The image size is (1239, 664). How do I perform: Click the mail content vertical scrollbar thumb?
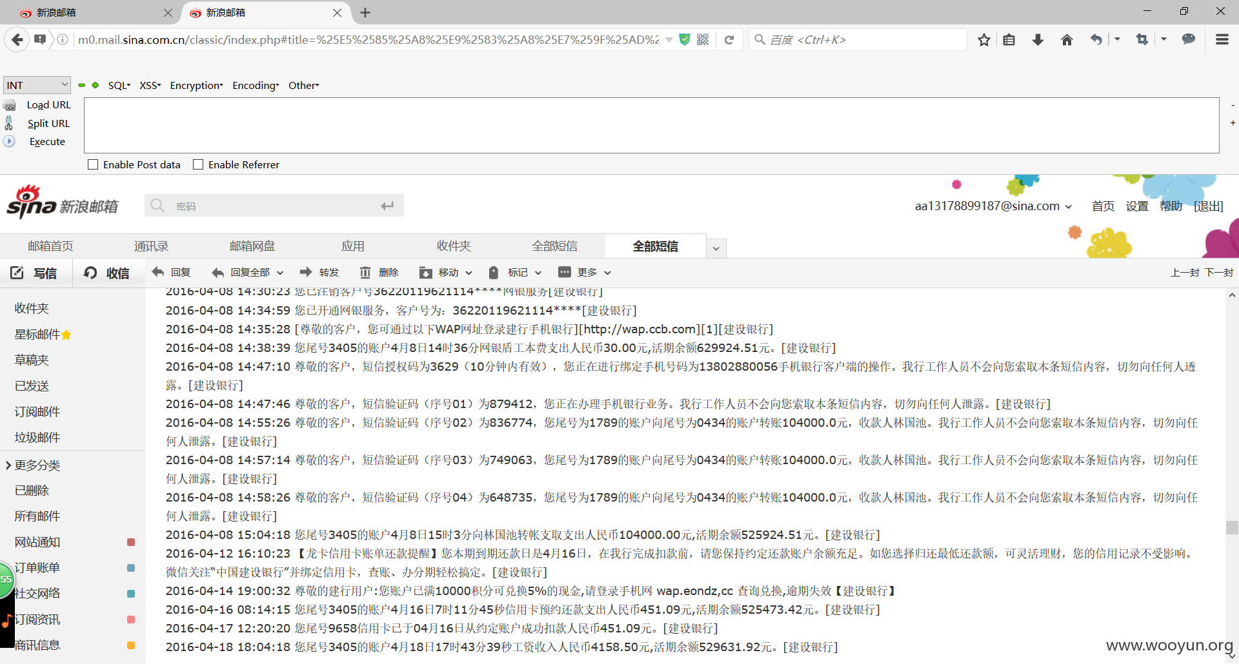[x=1232, y=527]
